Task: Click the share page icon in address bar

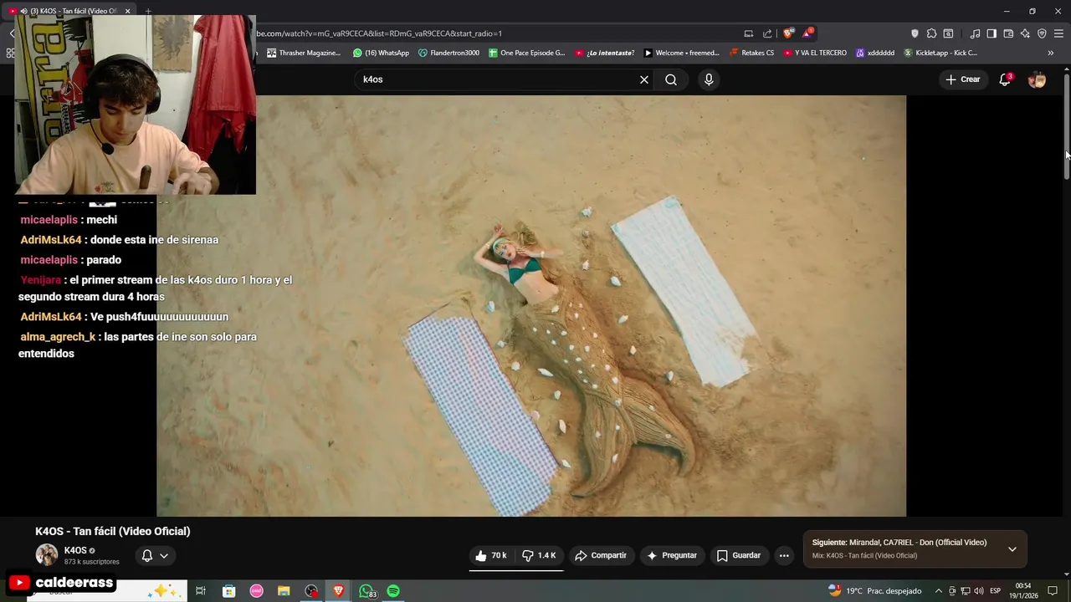Action: point(767,33)
